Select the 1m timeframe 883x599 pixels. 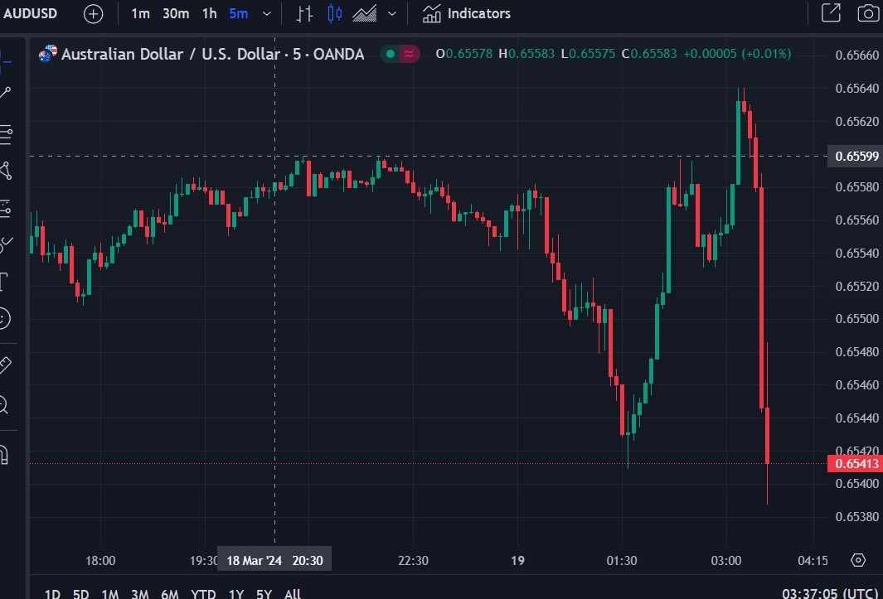pos(140,13)
